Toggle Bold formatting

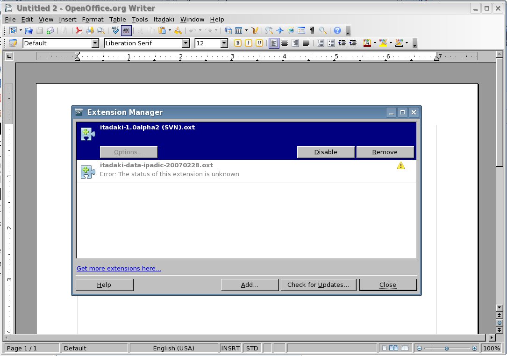click(237, 43)
